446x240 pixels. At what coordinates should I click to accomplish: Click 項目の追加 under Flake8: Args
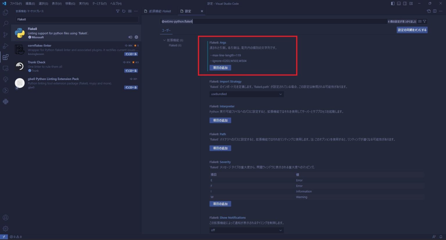point(220,68)
